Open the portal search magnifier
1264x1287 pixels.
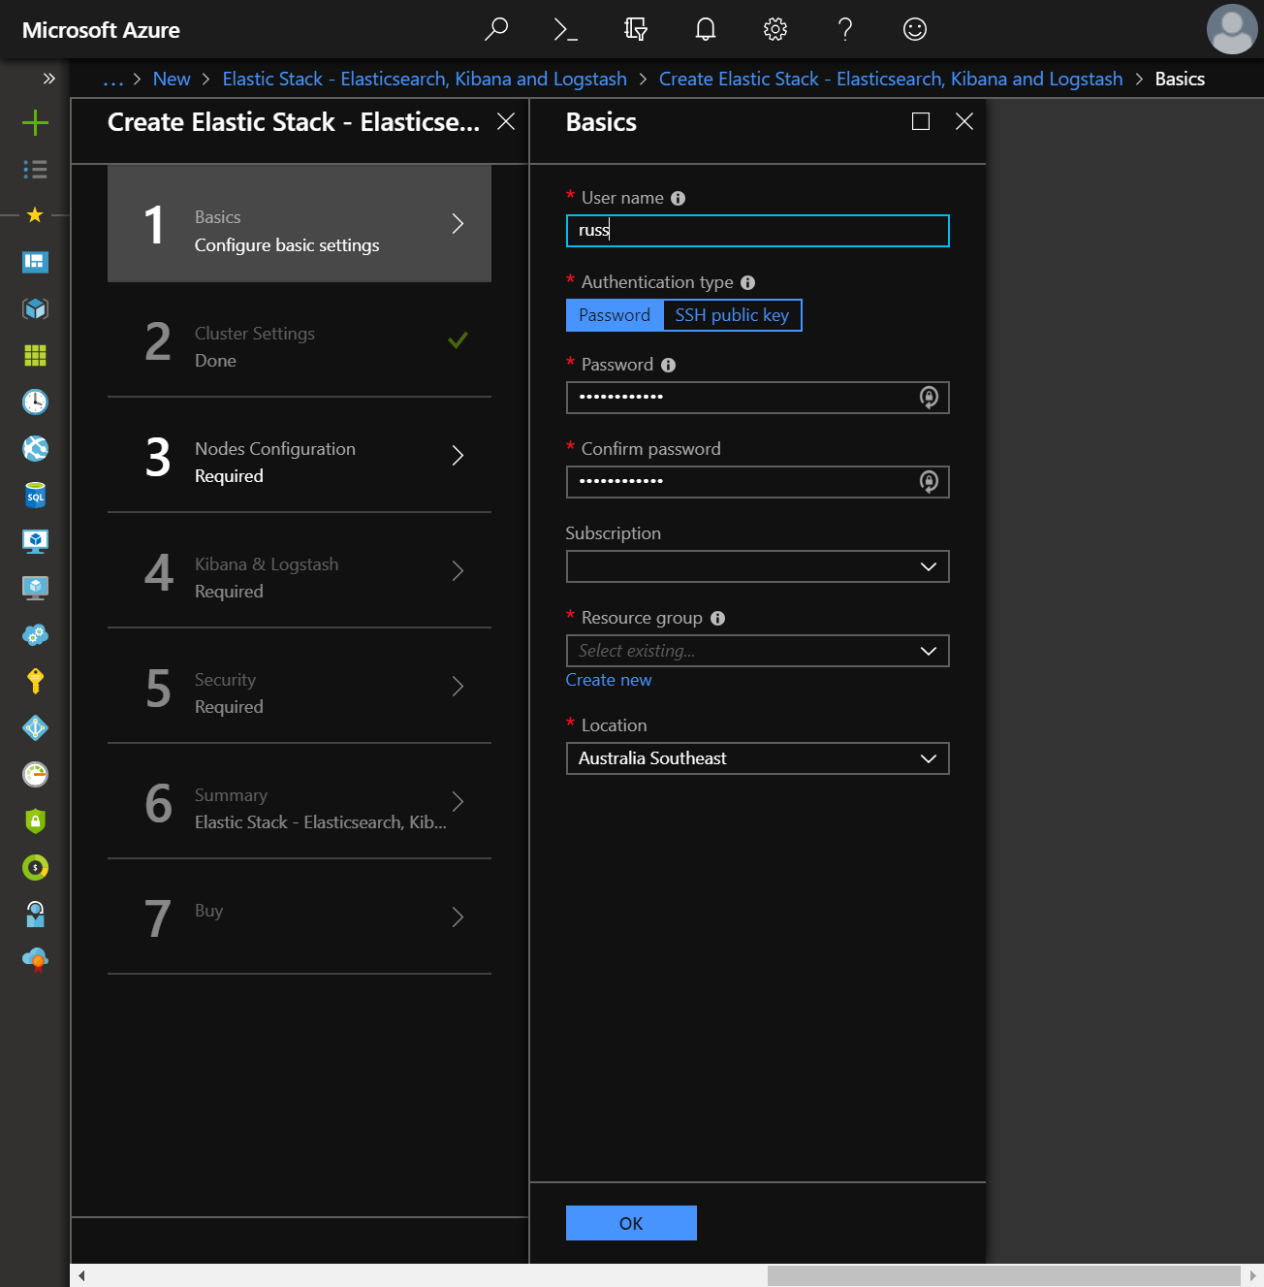point(496,29)
